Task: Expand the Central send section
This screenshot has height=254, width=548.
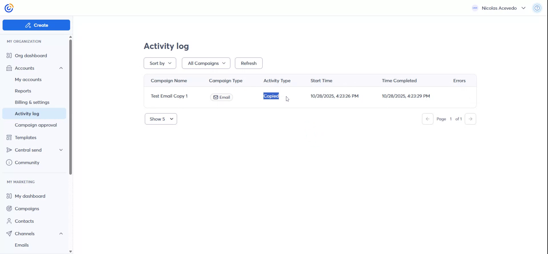Action: click(61, 150)
